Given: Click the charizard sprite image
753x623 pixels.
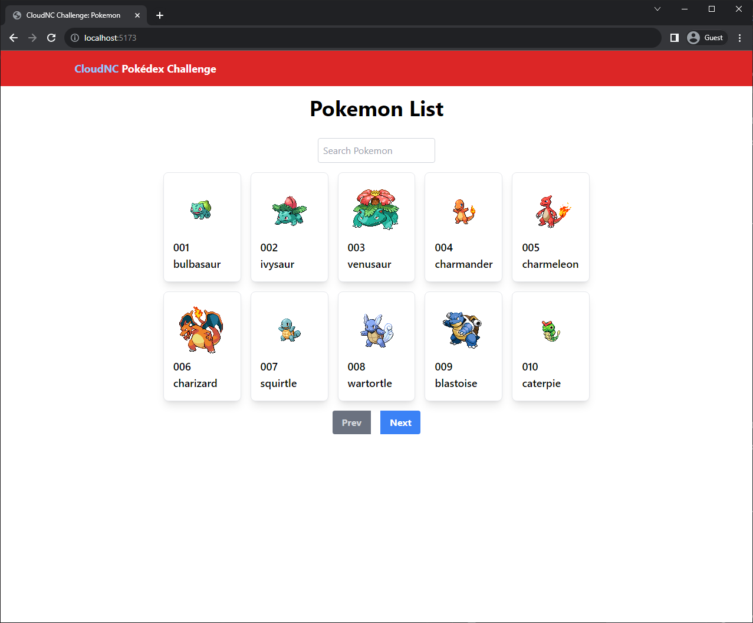Looking at the screenshot, I should 202,329.
